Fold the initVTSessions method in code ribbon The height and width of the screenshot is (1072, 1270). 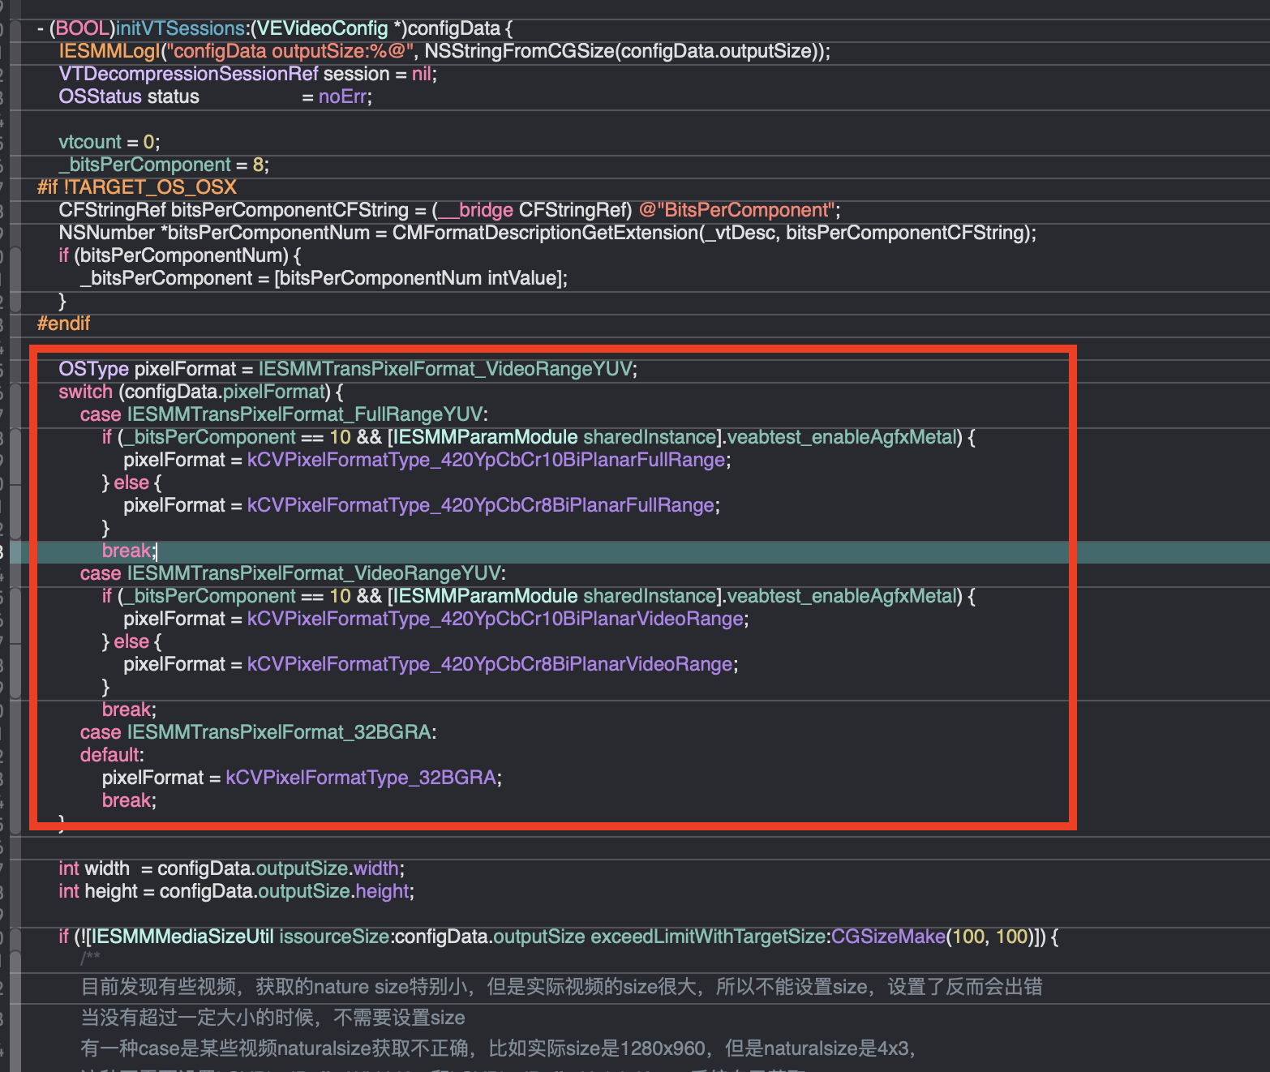[15, 28]
